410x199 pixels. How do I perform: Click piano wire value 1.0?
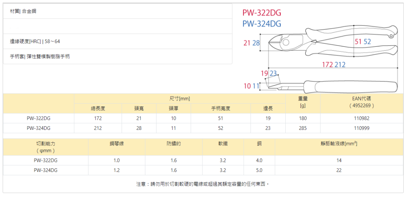click(117, 160)
